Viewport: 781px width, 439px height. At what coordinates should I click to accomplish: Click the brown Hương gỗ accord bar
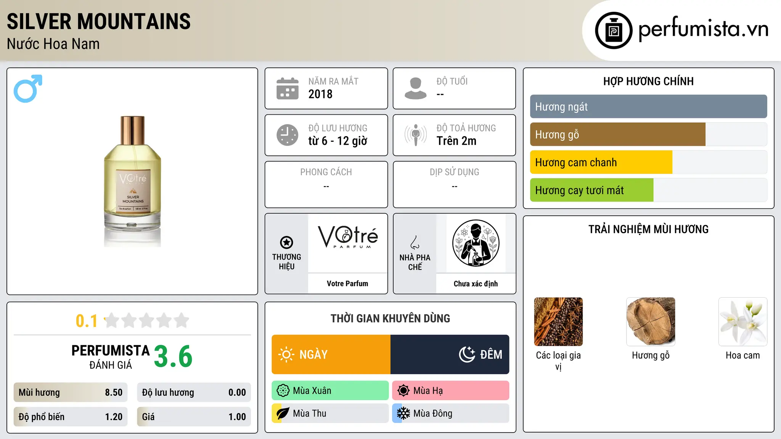[x=618, y=135]
